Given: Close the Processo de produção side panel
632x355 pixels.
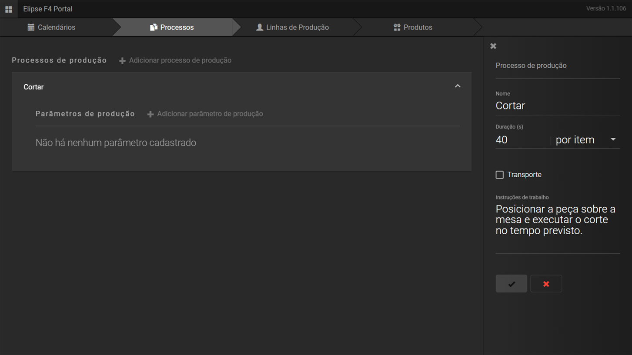Looking at the screenshot, I should (493, 46).
